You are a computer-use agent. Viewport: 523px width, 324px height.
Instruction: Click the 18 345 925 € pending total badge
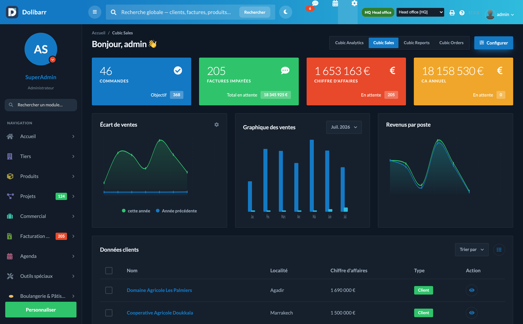(x=276, y=95)
